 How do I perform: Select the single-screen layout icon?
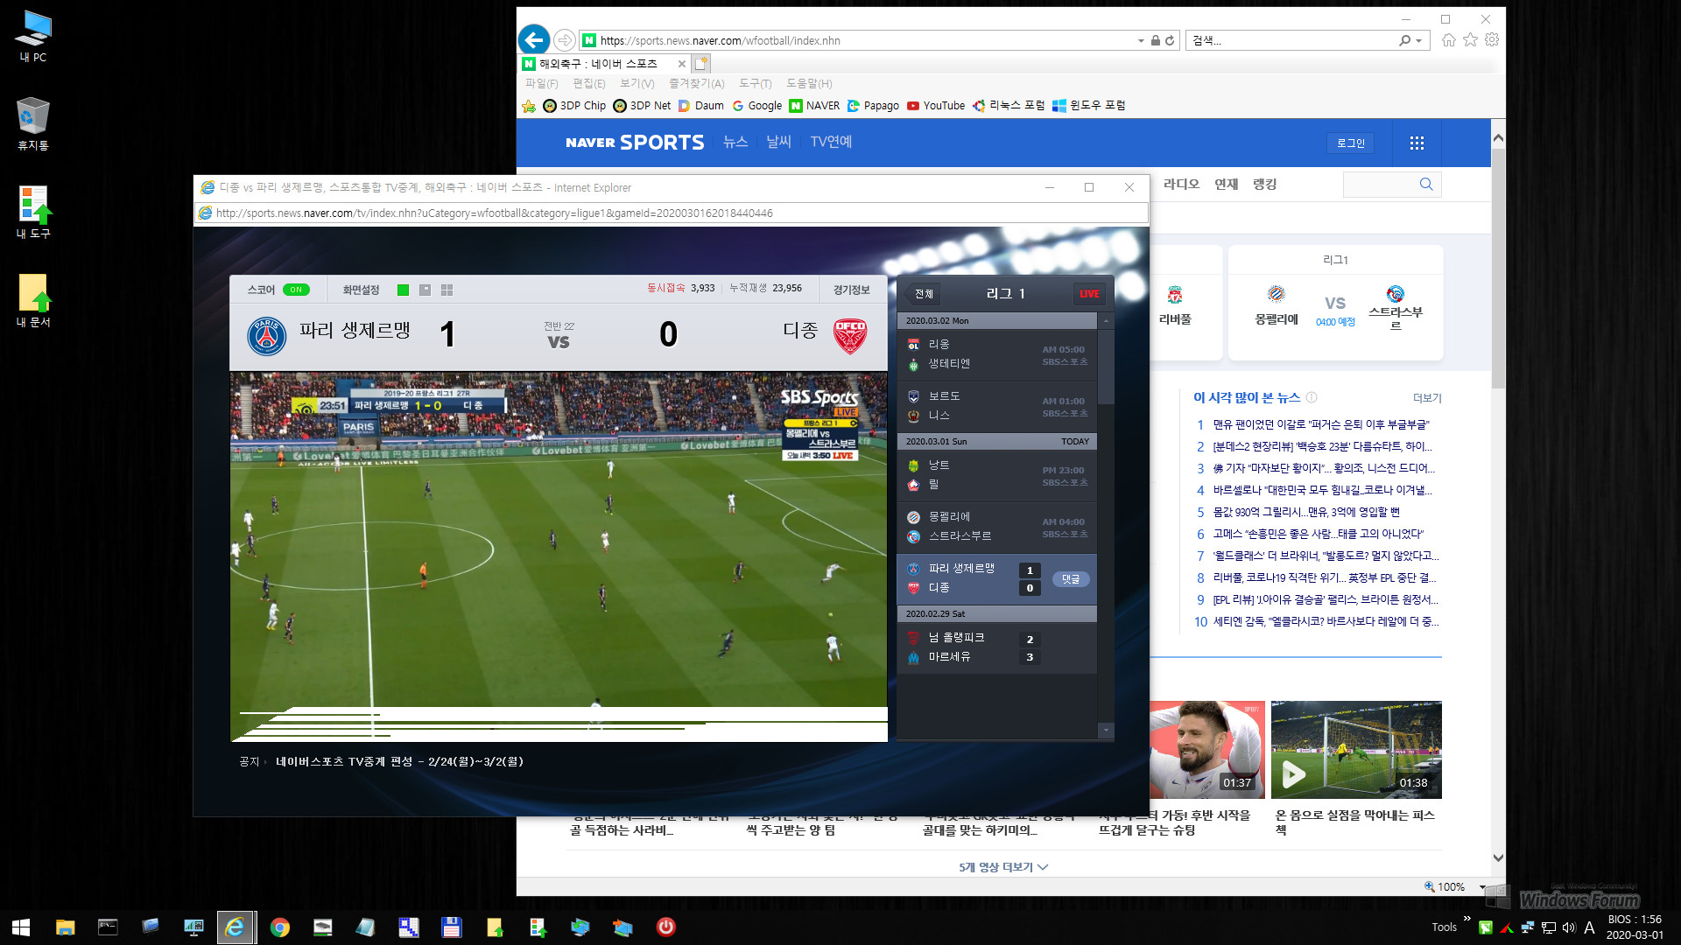(x=404, y=290)
